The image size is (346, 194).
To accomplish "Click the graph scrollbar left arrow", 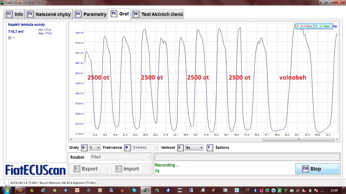I will (71, 139).
